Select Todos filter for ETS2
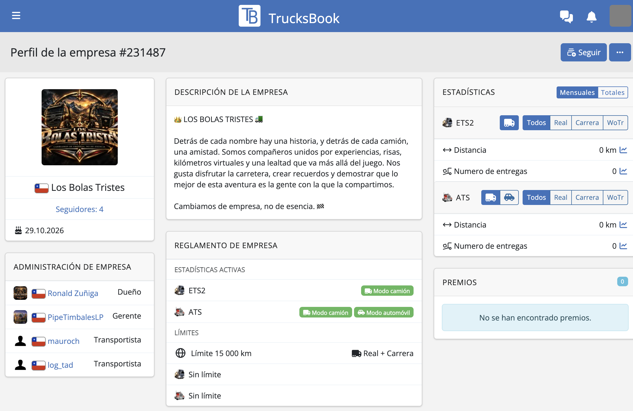The image size is (633, 411). click(536, 123)
